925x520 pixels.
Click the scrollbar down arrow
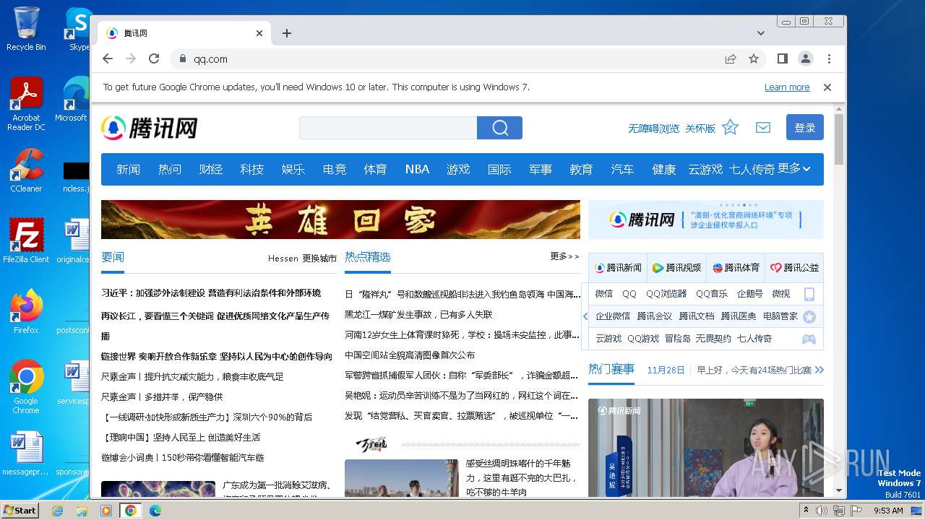pyautogui.click(x=839, y=490)
